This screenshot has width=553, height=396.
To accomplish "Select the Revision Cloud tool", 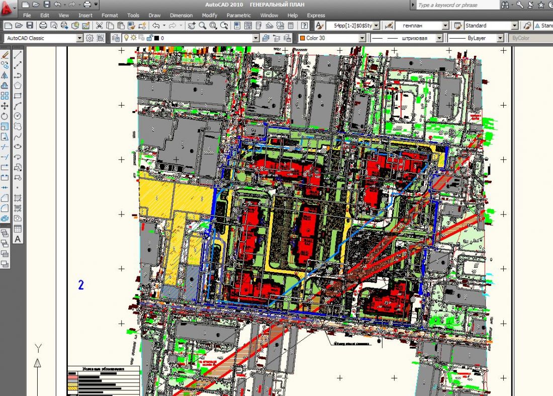I will [x=18, y=126].
